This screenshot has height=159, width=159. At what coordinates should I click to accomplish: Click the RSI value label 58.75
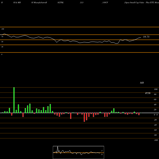click(146, 37)
